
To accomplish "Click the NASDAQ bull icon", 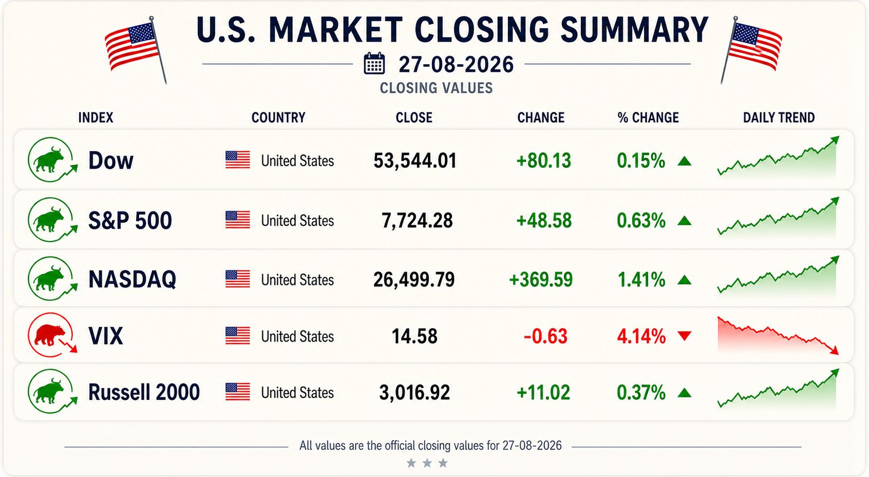I will pyautogui.click(x=52, y=279).
